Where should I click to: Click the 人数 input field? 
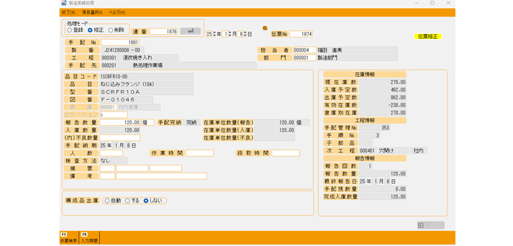(x=111, y=153)
